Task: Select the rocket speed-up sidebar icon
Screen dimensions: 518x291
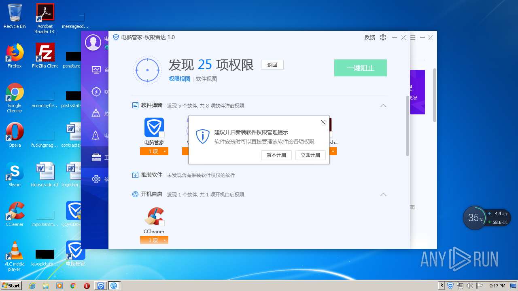Action: pyautogui.click(x=96, y=135)
